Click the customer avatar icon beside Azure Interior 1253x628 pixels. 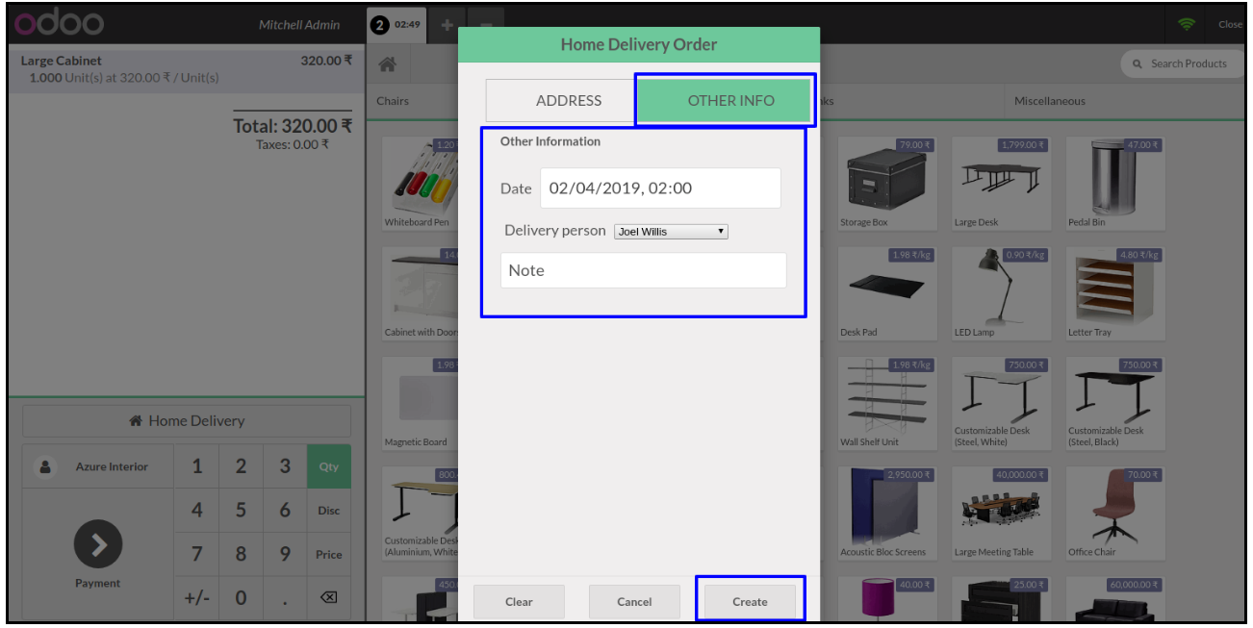click(44, 466)
